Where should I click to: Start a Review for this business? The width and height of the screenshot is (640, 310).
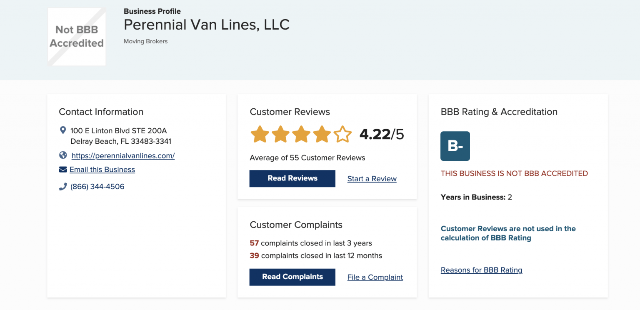[x=372, y=179]
